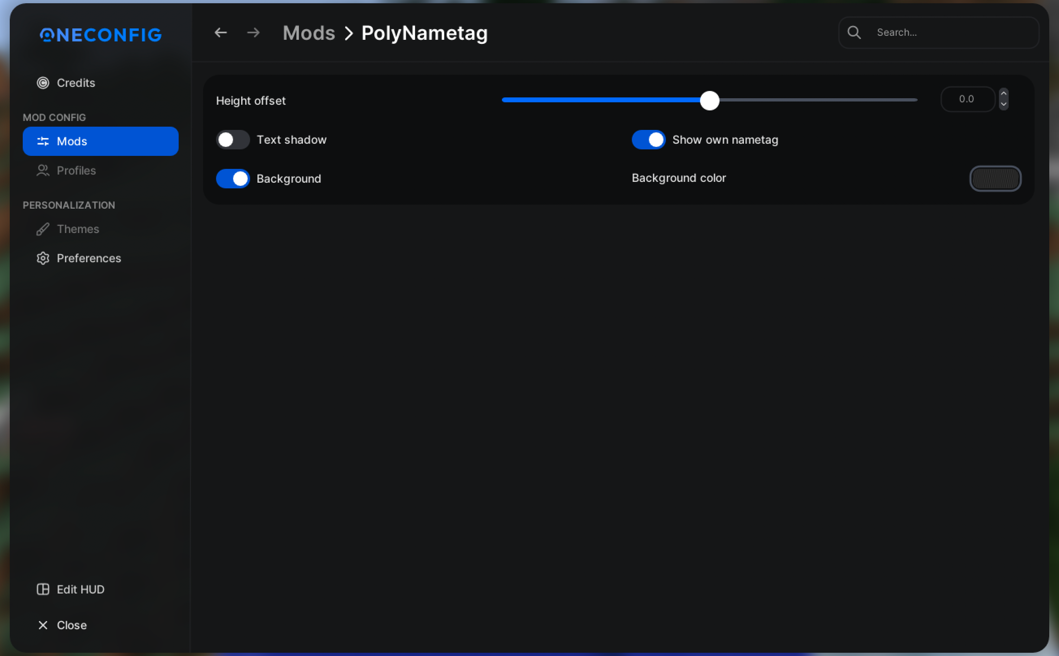Open the Profiles sidebar item
Screen dimensions: 1059x656
tap(76, 170)
